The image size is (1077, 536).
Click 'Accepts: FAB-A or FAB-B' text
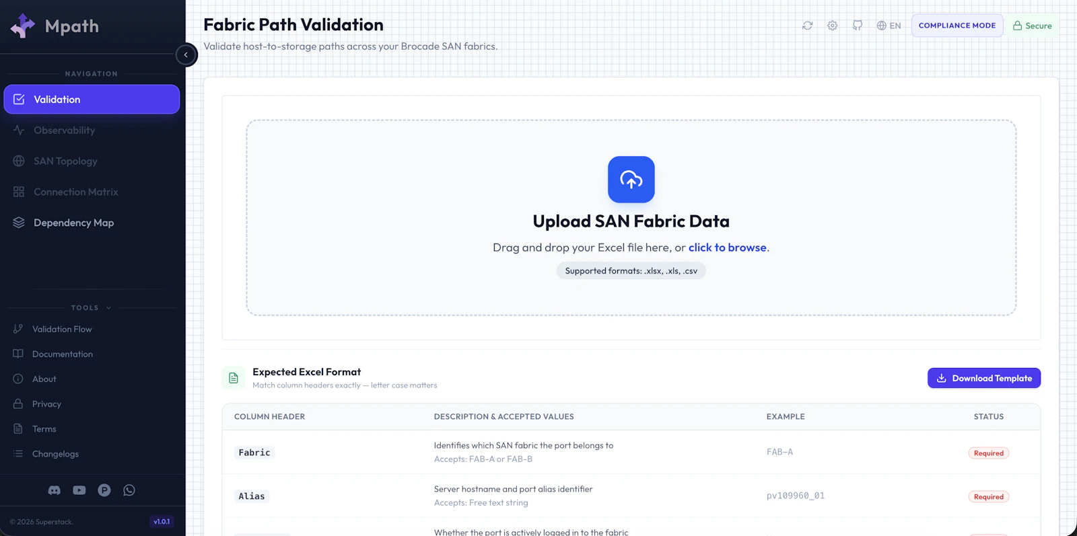[483, 459]
